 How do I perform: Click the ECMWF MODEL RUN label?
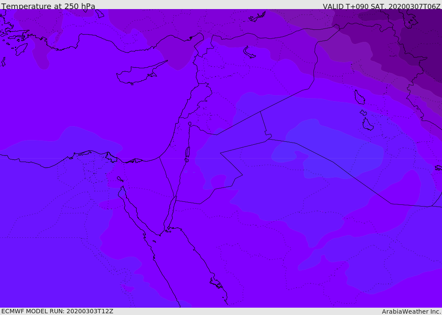(57, 311)
